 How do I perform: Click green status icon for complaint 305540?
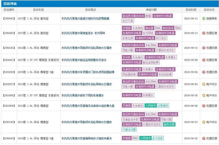tap(204, 19)
